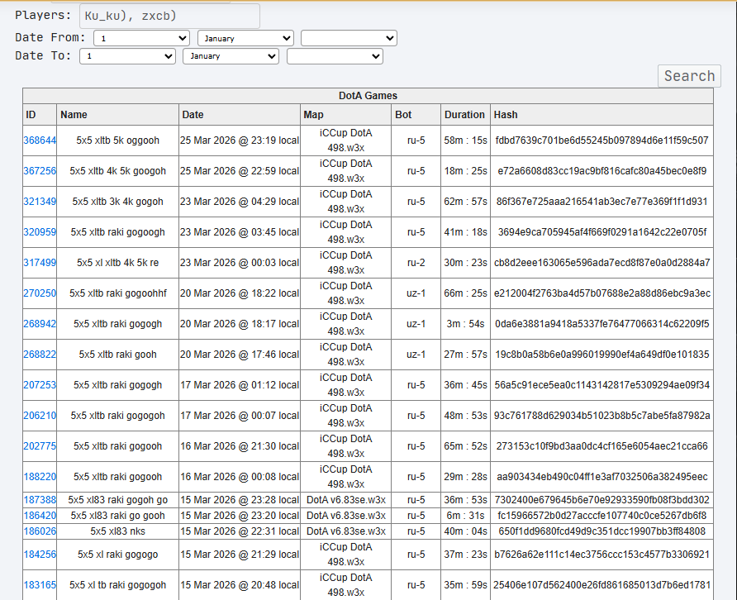Open game ID 206210 link
737x600 pixels.
point(40,415)
